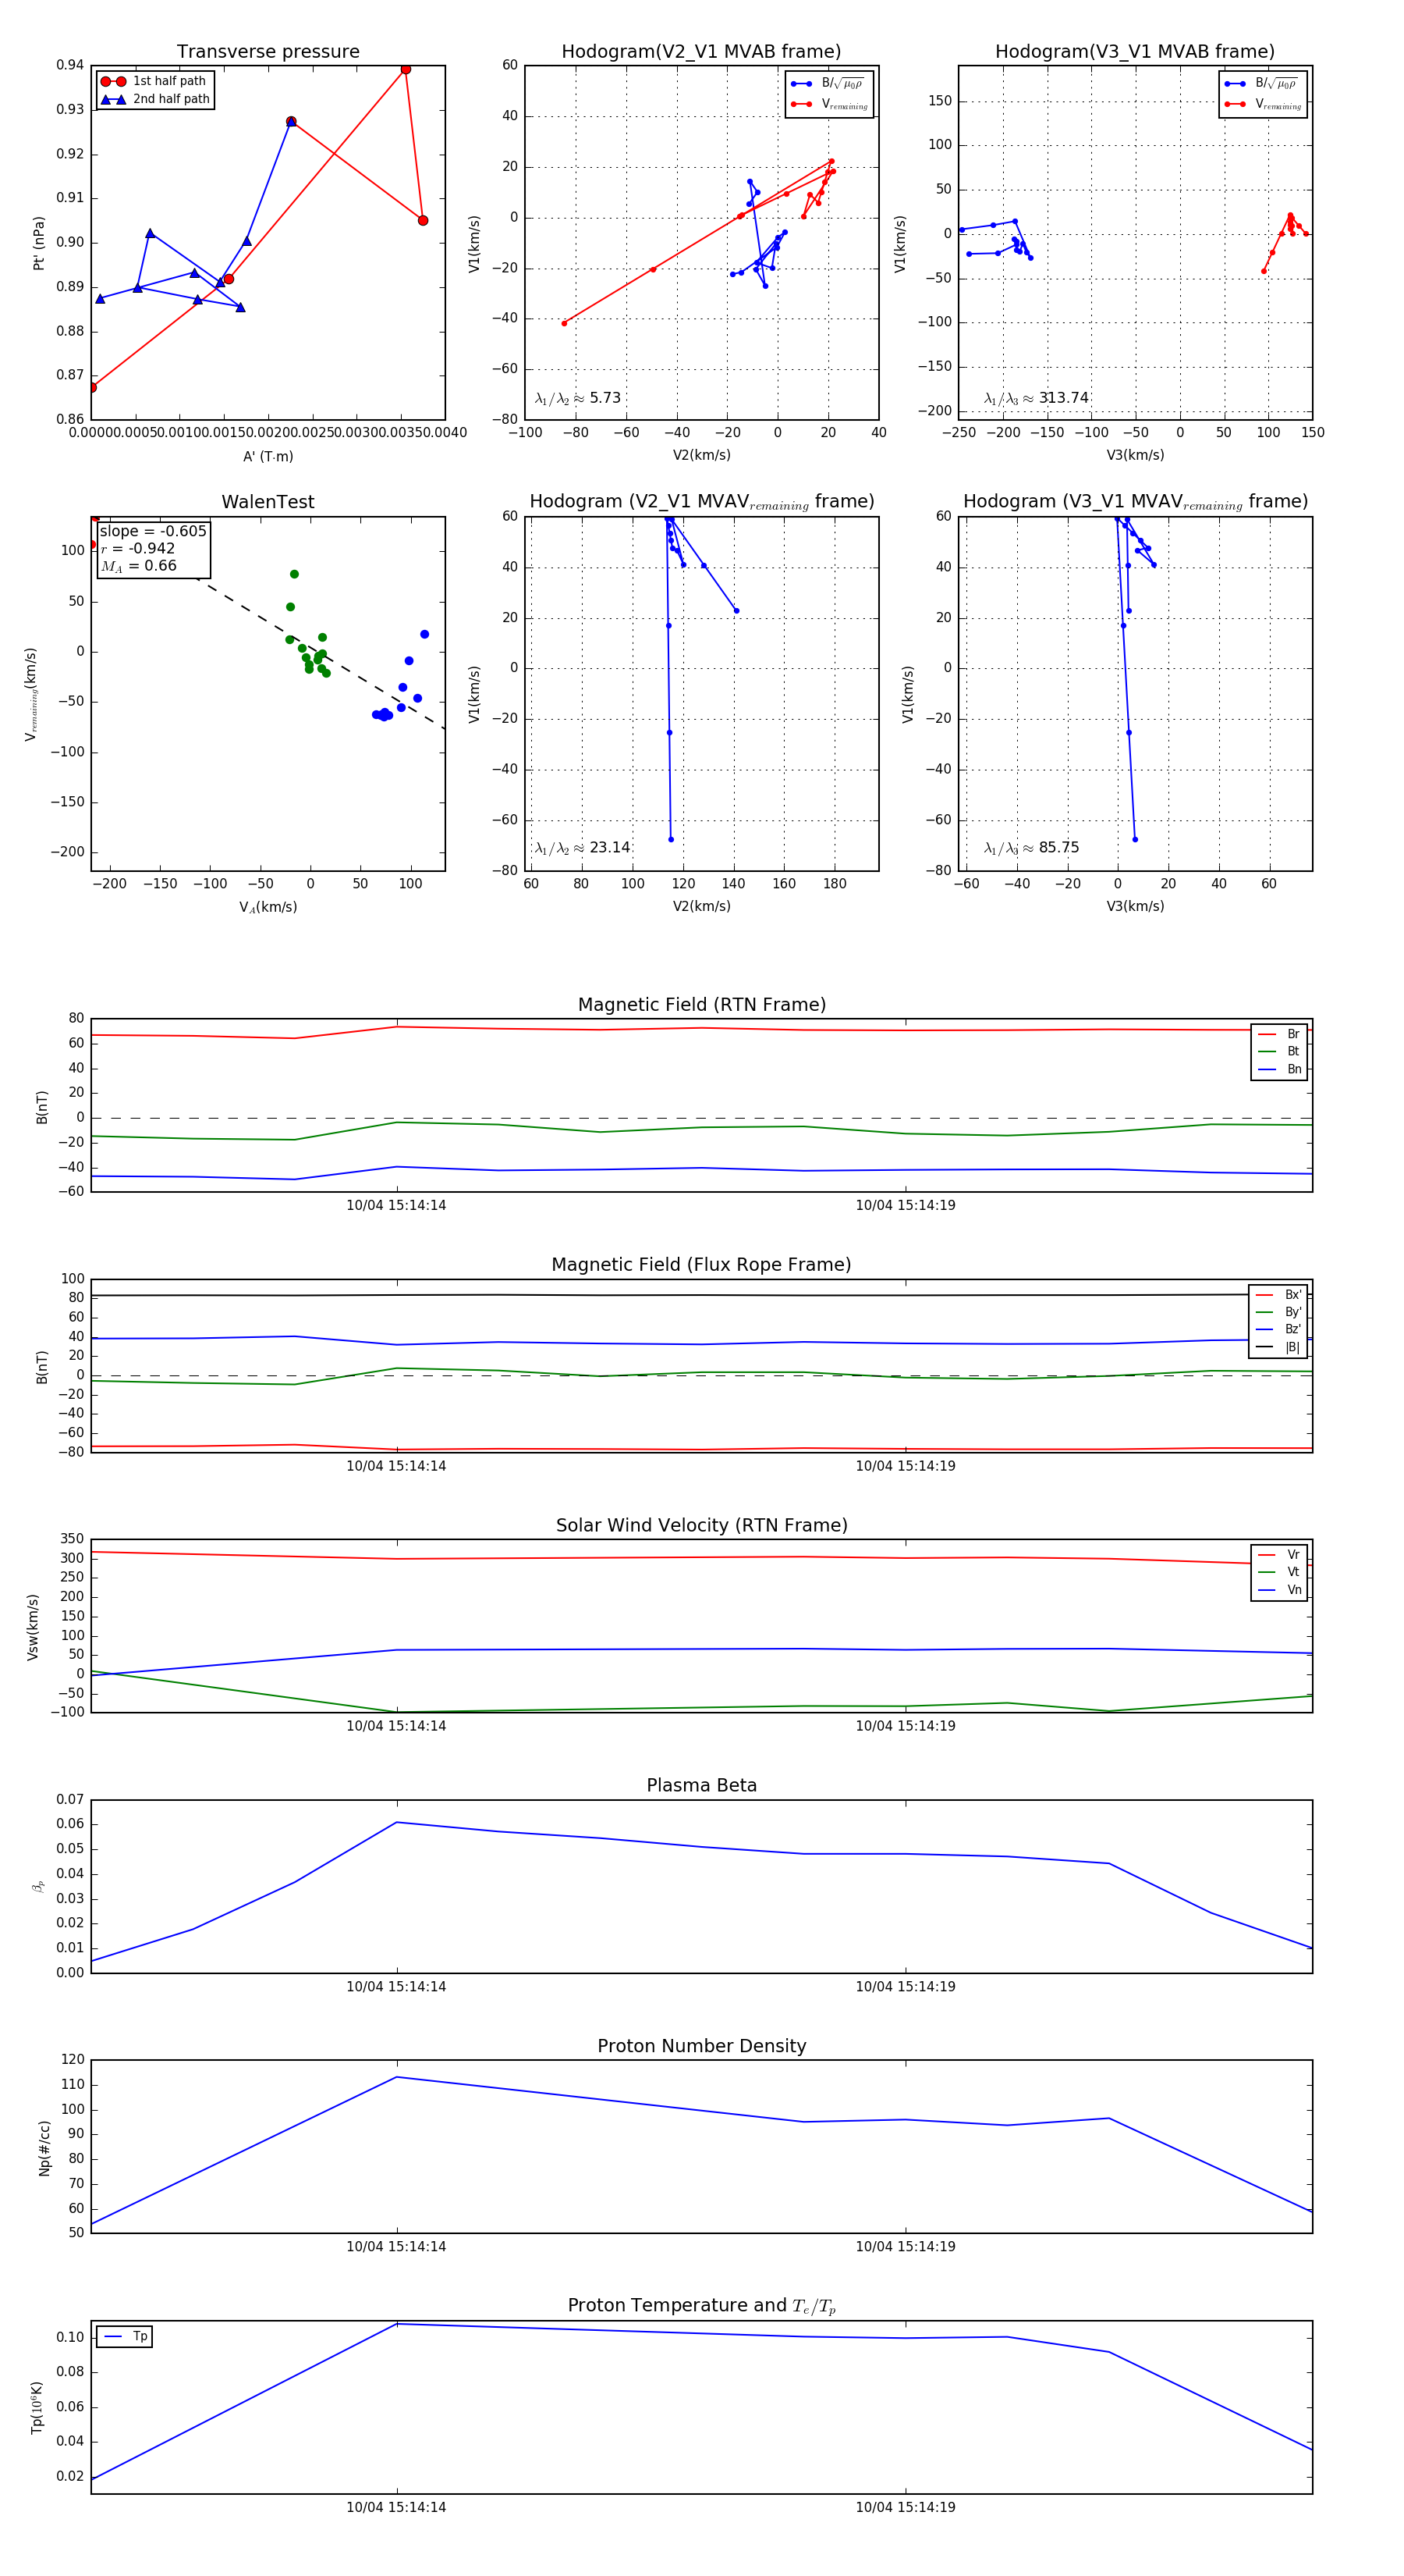Click the blue triangle marker for 2nd half path legend
The width and height of the screenshot is (1404, 2576).
(113, 100)
